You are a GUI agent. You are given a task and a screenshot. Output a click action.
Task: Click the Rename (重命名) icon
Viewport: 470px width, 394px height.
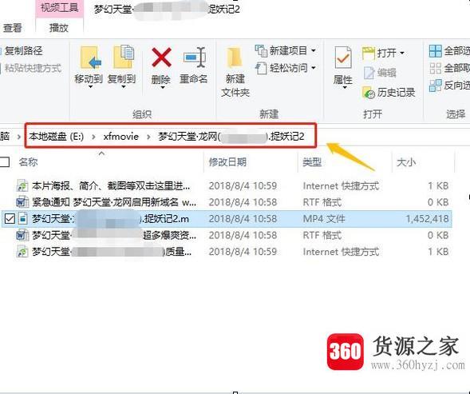point(194,58)
